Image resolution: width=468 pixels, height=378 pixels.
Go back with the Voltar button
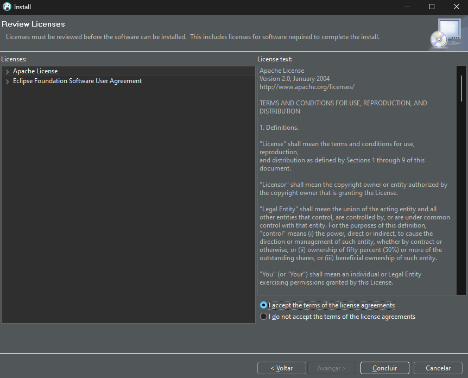pyautogui.click(x=281, y=368)
